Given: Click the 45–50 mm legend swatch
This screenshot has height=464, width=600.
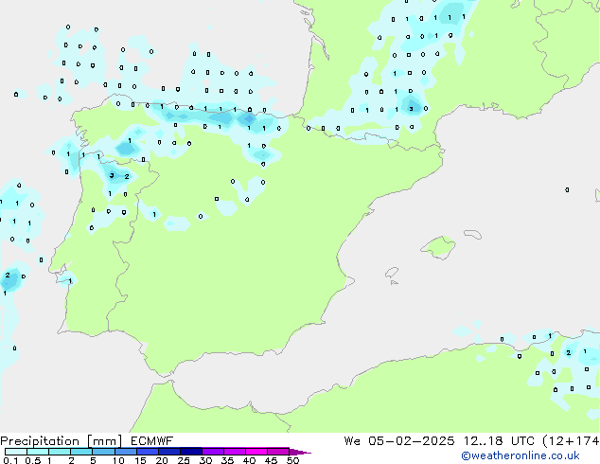Looking at the screenshot, I should [278, 452].
